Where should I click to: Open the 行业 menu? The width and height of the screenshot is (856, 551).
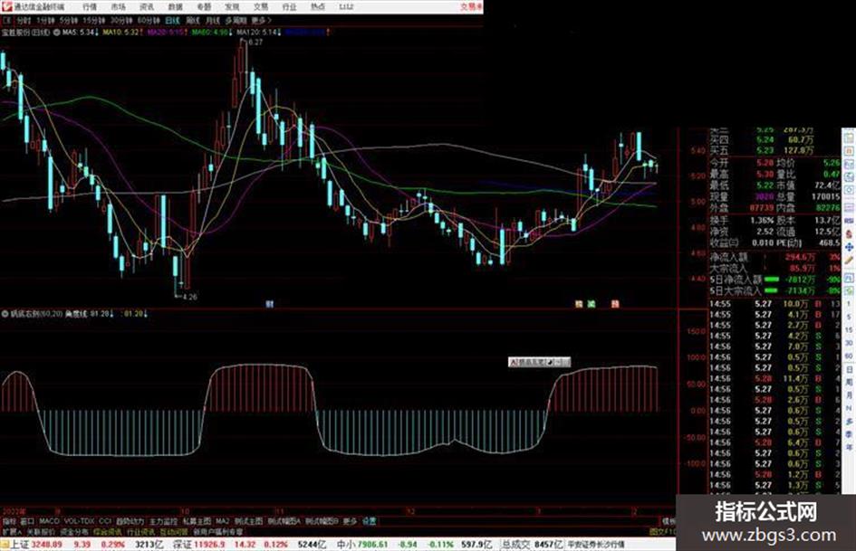click(289, 7)
